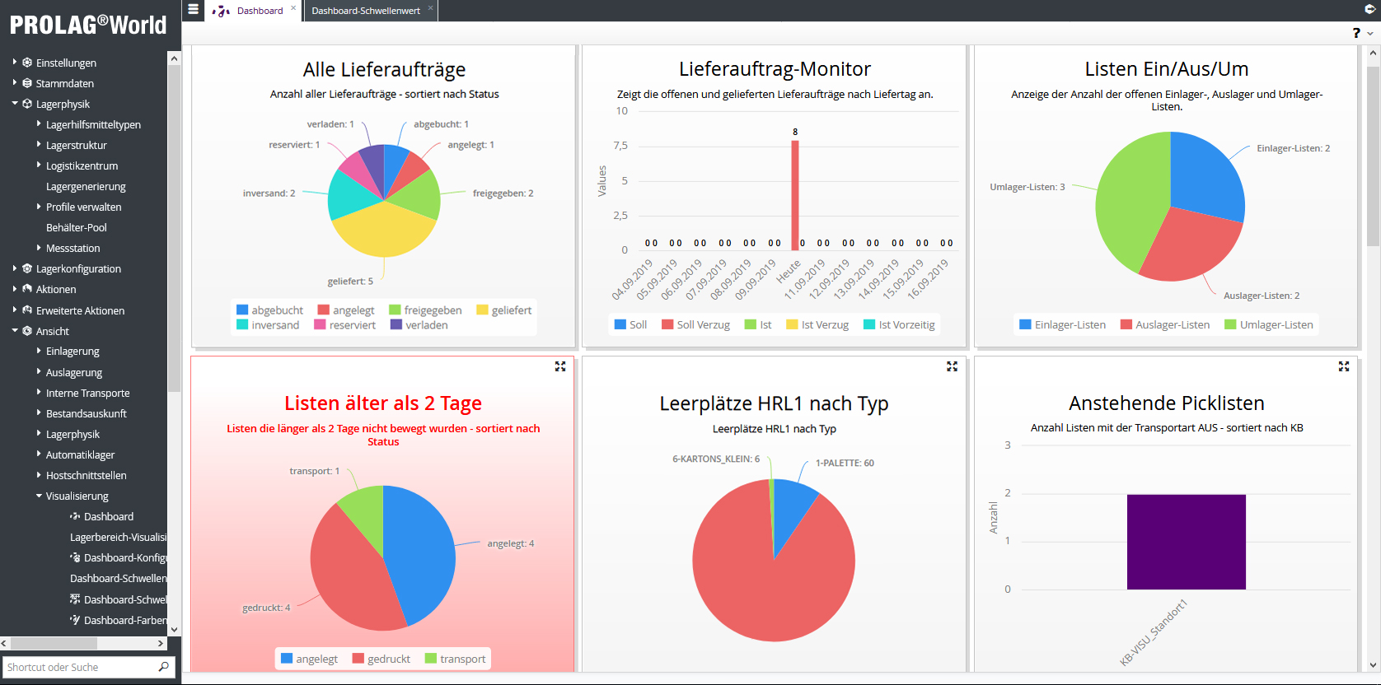The height and width of the screenshot is (685, 1381).
Task: Toggle the 'abgebucht' legend series
Action: coord(269,310)
